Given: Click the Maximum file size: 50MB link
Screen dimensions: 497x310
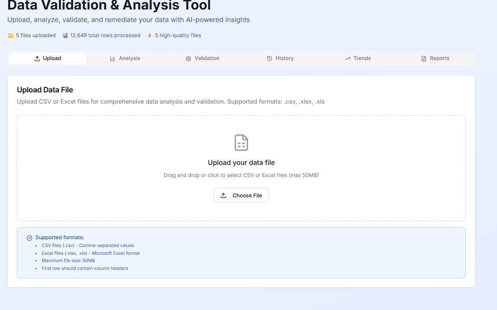Looking at the screenshot, I should (68, 260).
